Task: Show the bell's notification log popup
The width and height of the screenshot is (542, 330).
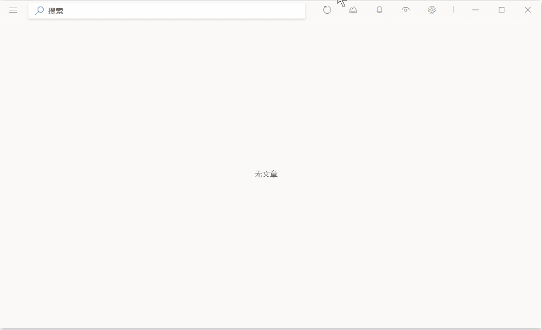Action: point(380,10)
